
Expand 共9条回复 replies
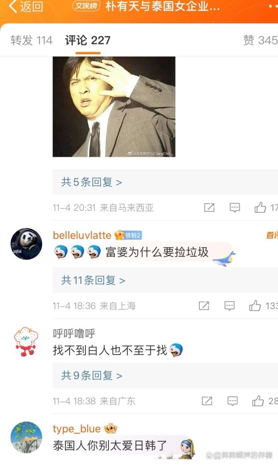(91, 376)
